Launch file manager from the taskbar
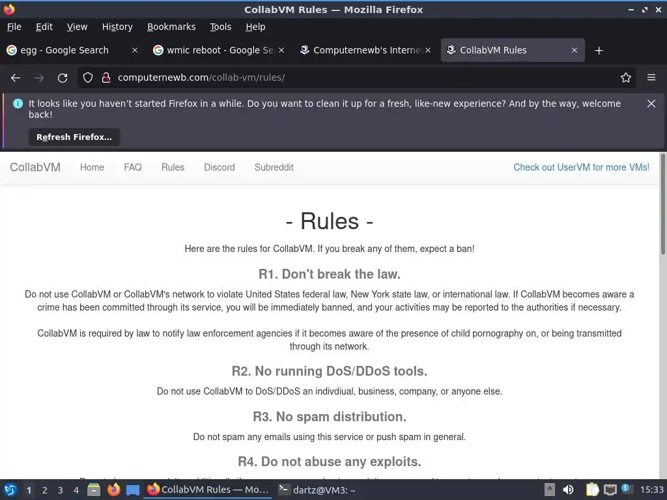This screenshot has width=667, height=500. [x=94, y=490]
